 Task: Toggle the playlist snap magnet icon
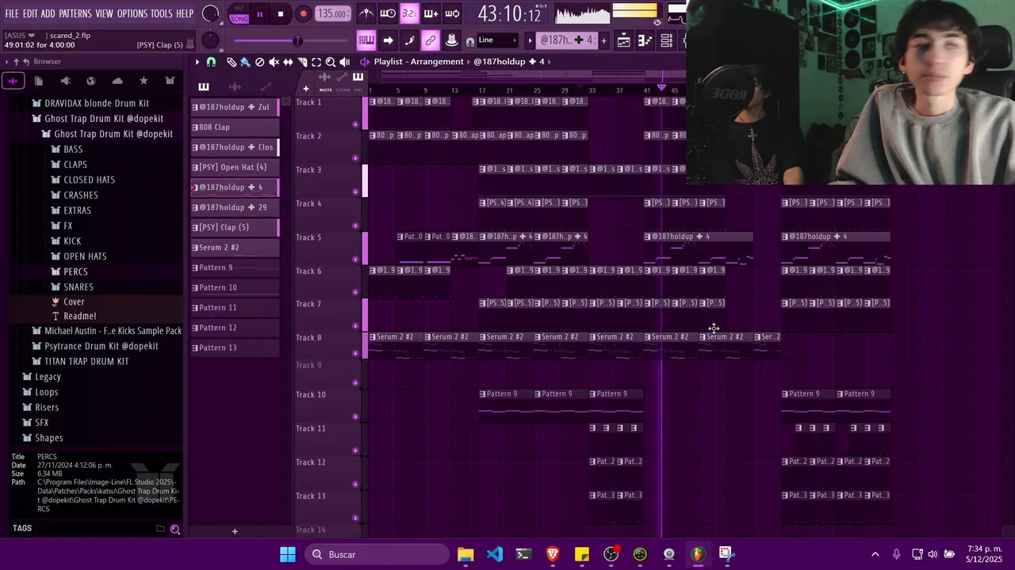coord(211,62)
